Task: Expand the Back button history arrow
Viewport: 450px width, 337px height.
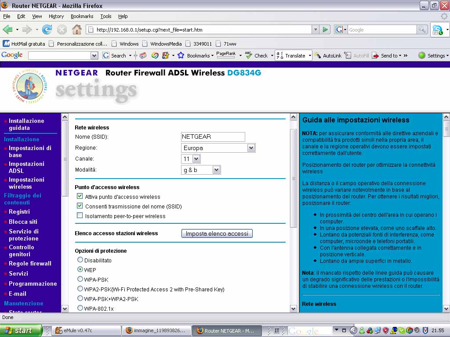Action: pos(17,29)
